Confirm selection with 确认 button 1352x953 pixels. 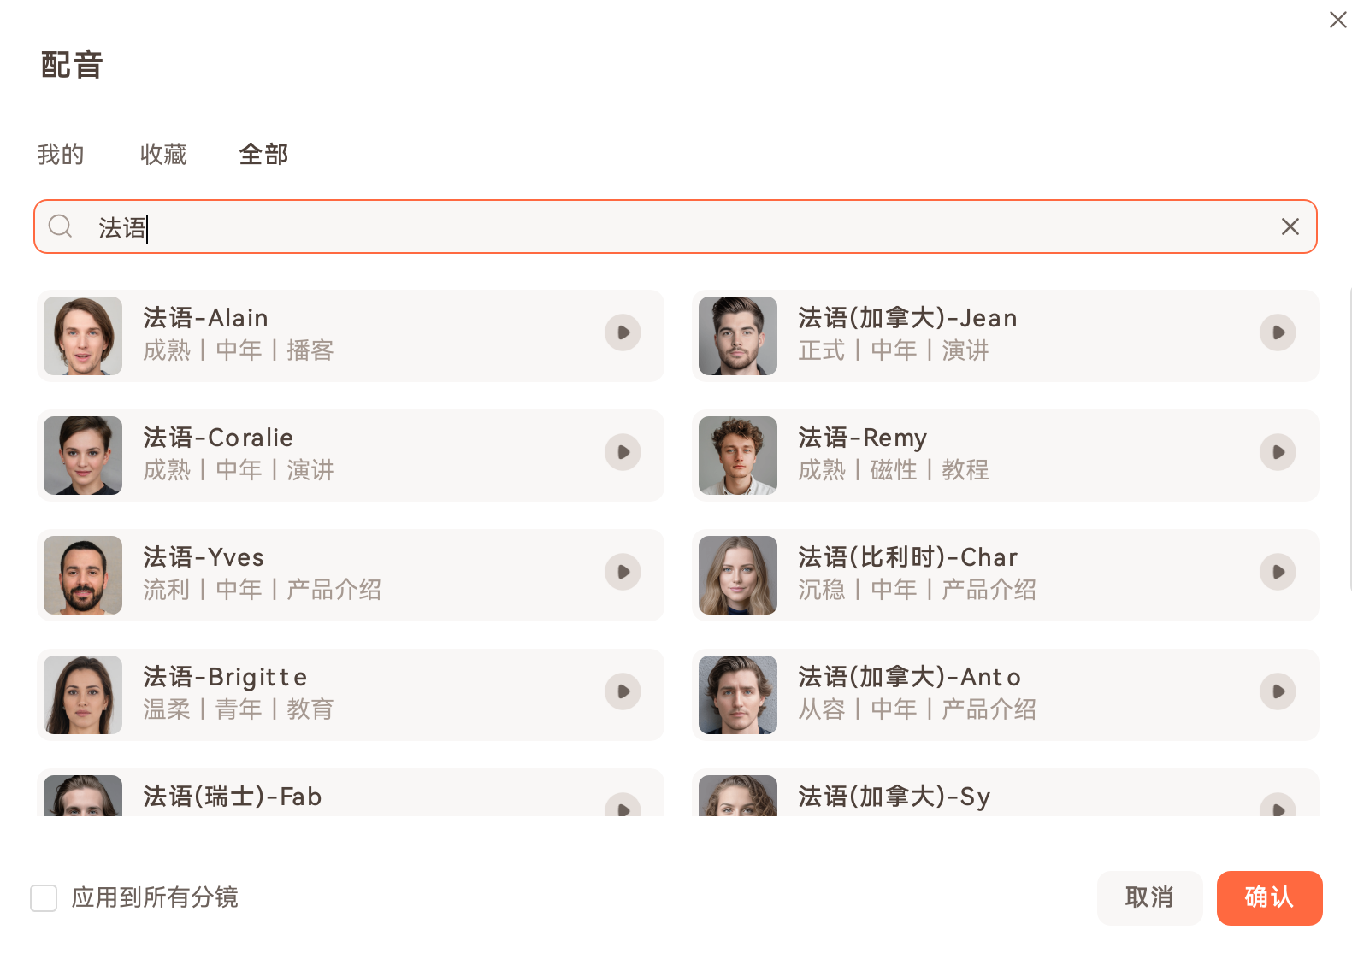point(1269,897)
